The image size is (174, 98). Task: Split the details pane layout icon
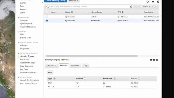[x=154, y=60]
